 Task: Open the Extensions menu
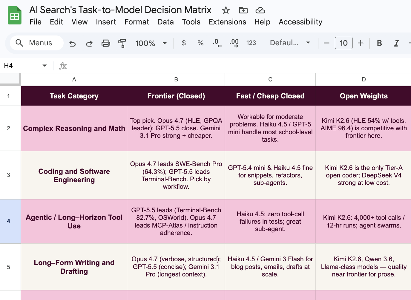227,22
